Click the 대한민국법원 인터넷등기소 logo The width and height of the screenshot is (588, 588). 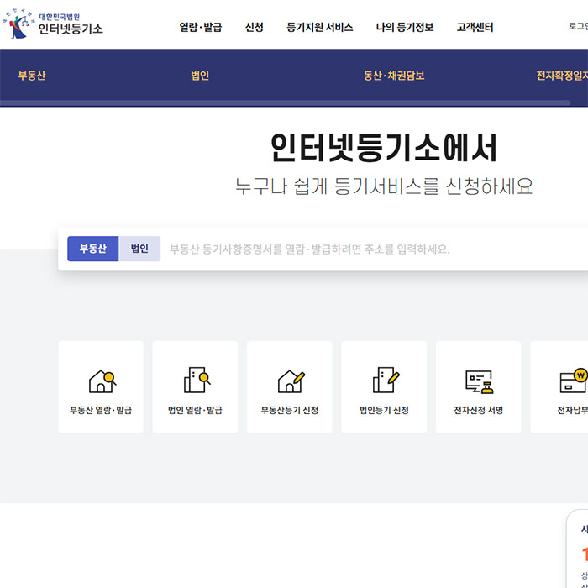point(53,24)
